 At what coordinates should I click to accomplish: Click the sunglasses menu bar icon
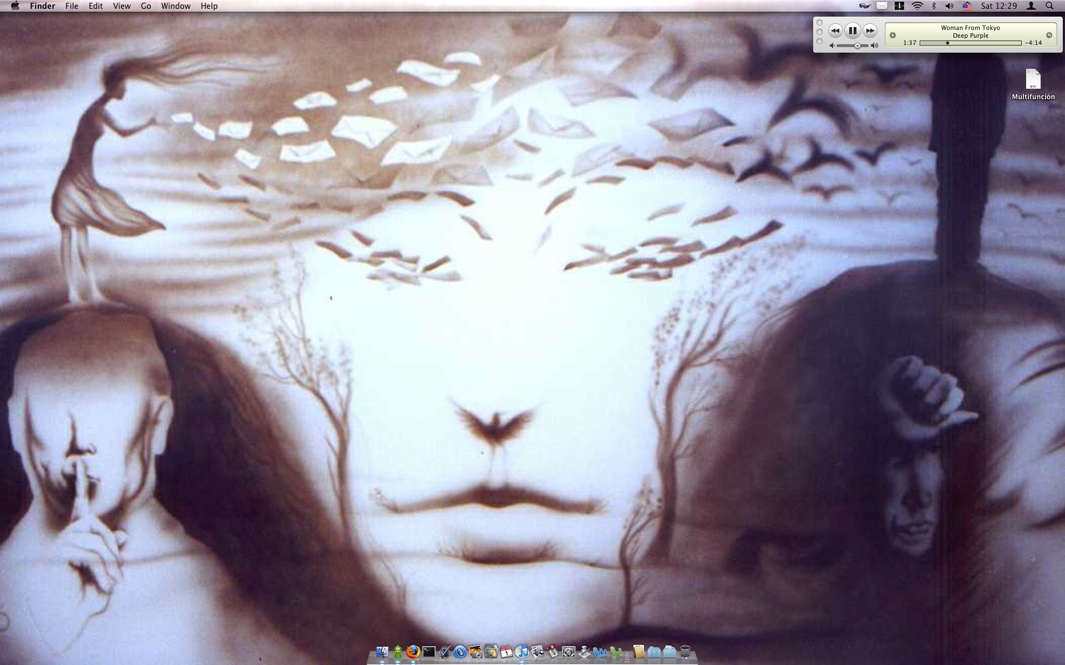[865, 6]
